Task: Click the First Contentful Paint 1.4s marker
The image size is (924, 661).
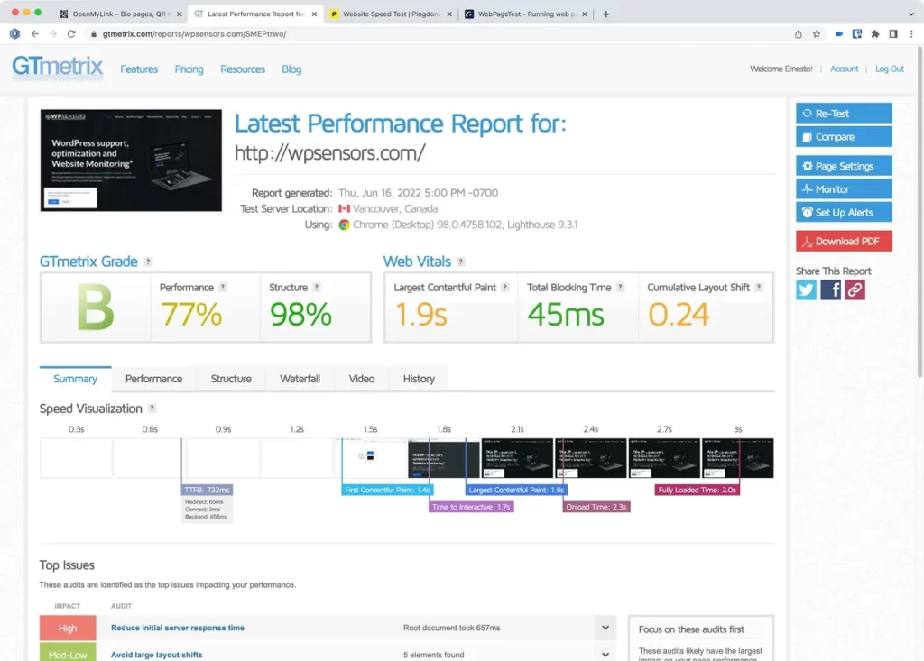Action: click(x=387, y=491)
